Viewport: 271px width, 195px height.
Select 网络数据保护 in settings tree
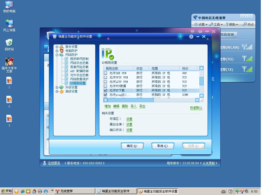[79, 79]
